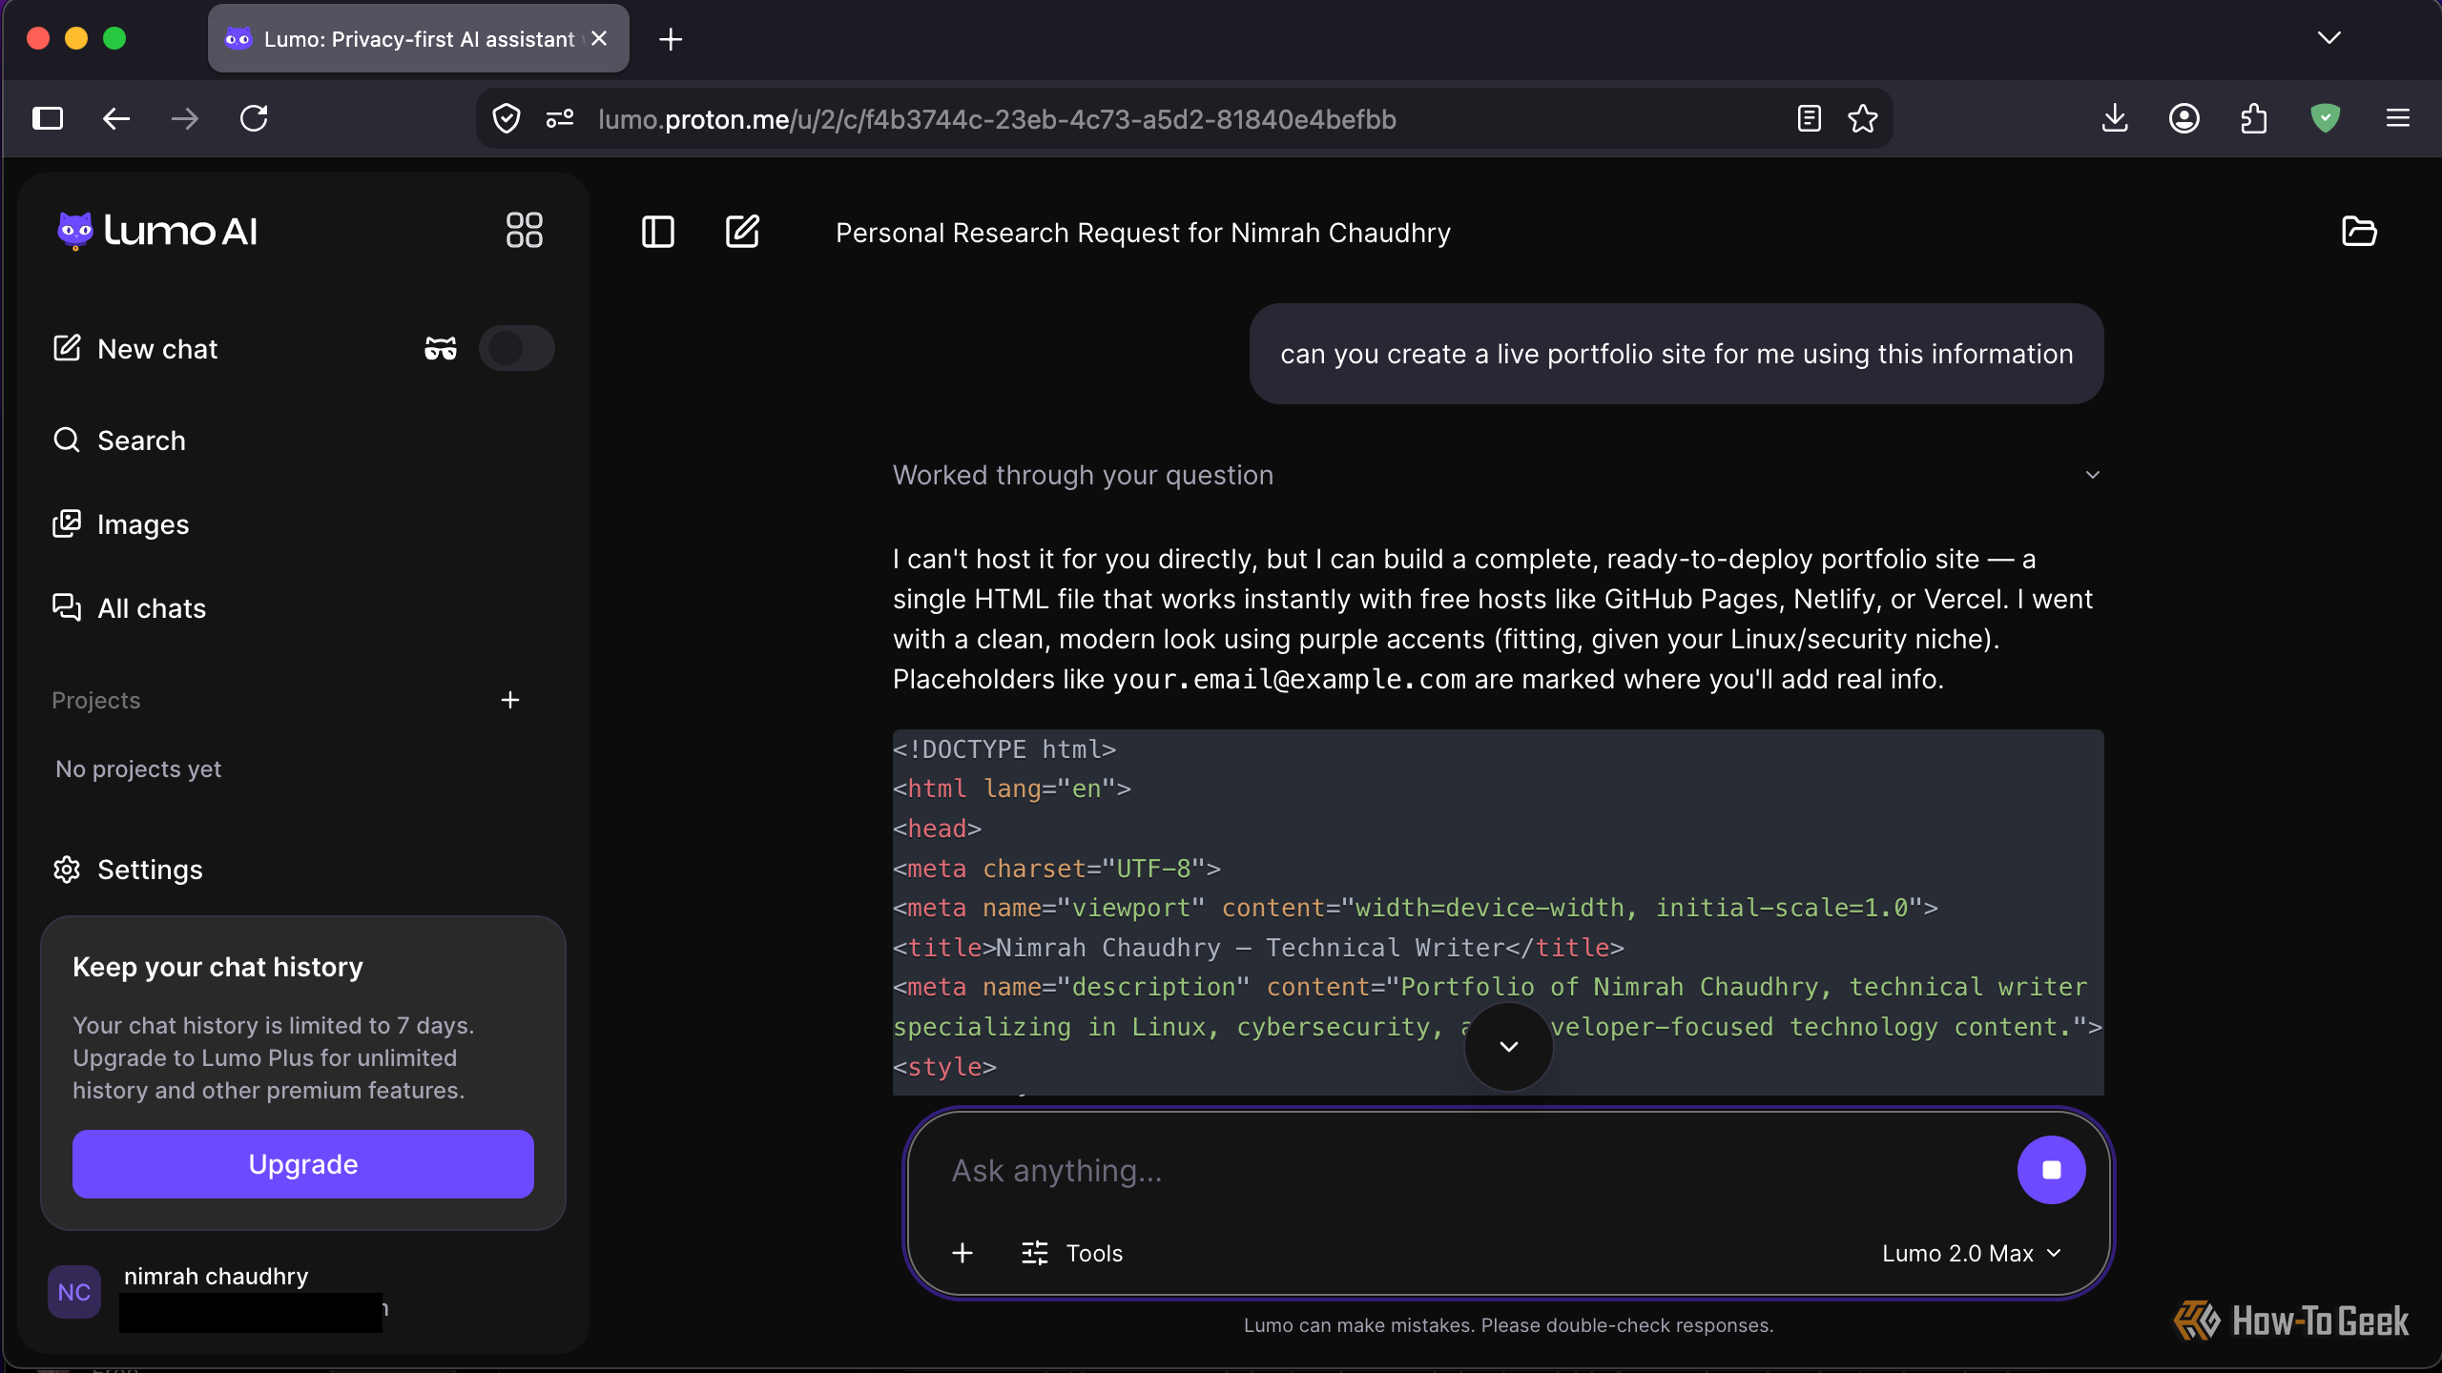Open the list all tabs chevron

click(x=2329, y=38)
